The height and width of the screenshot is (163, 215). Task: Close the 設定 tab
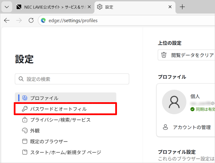tap(170, 7)
